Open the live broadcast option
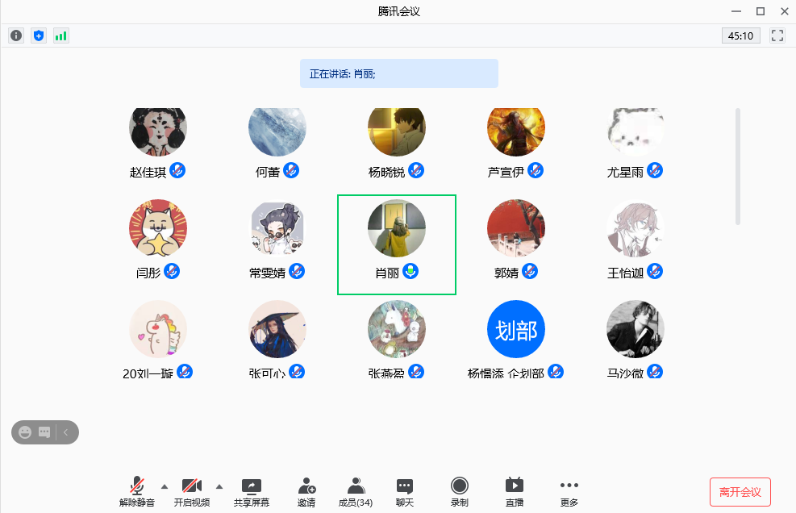 coord(514,491)
